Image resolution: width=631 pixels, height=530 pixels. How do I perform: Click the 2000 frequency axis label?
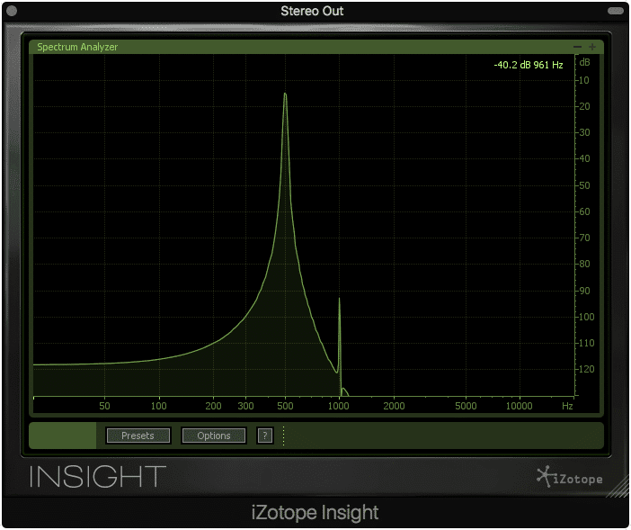394,406
